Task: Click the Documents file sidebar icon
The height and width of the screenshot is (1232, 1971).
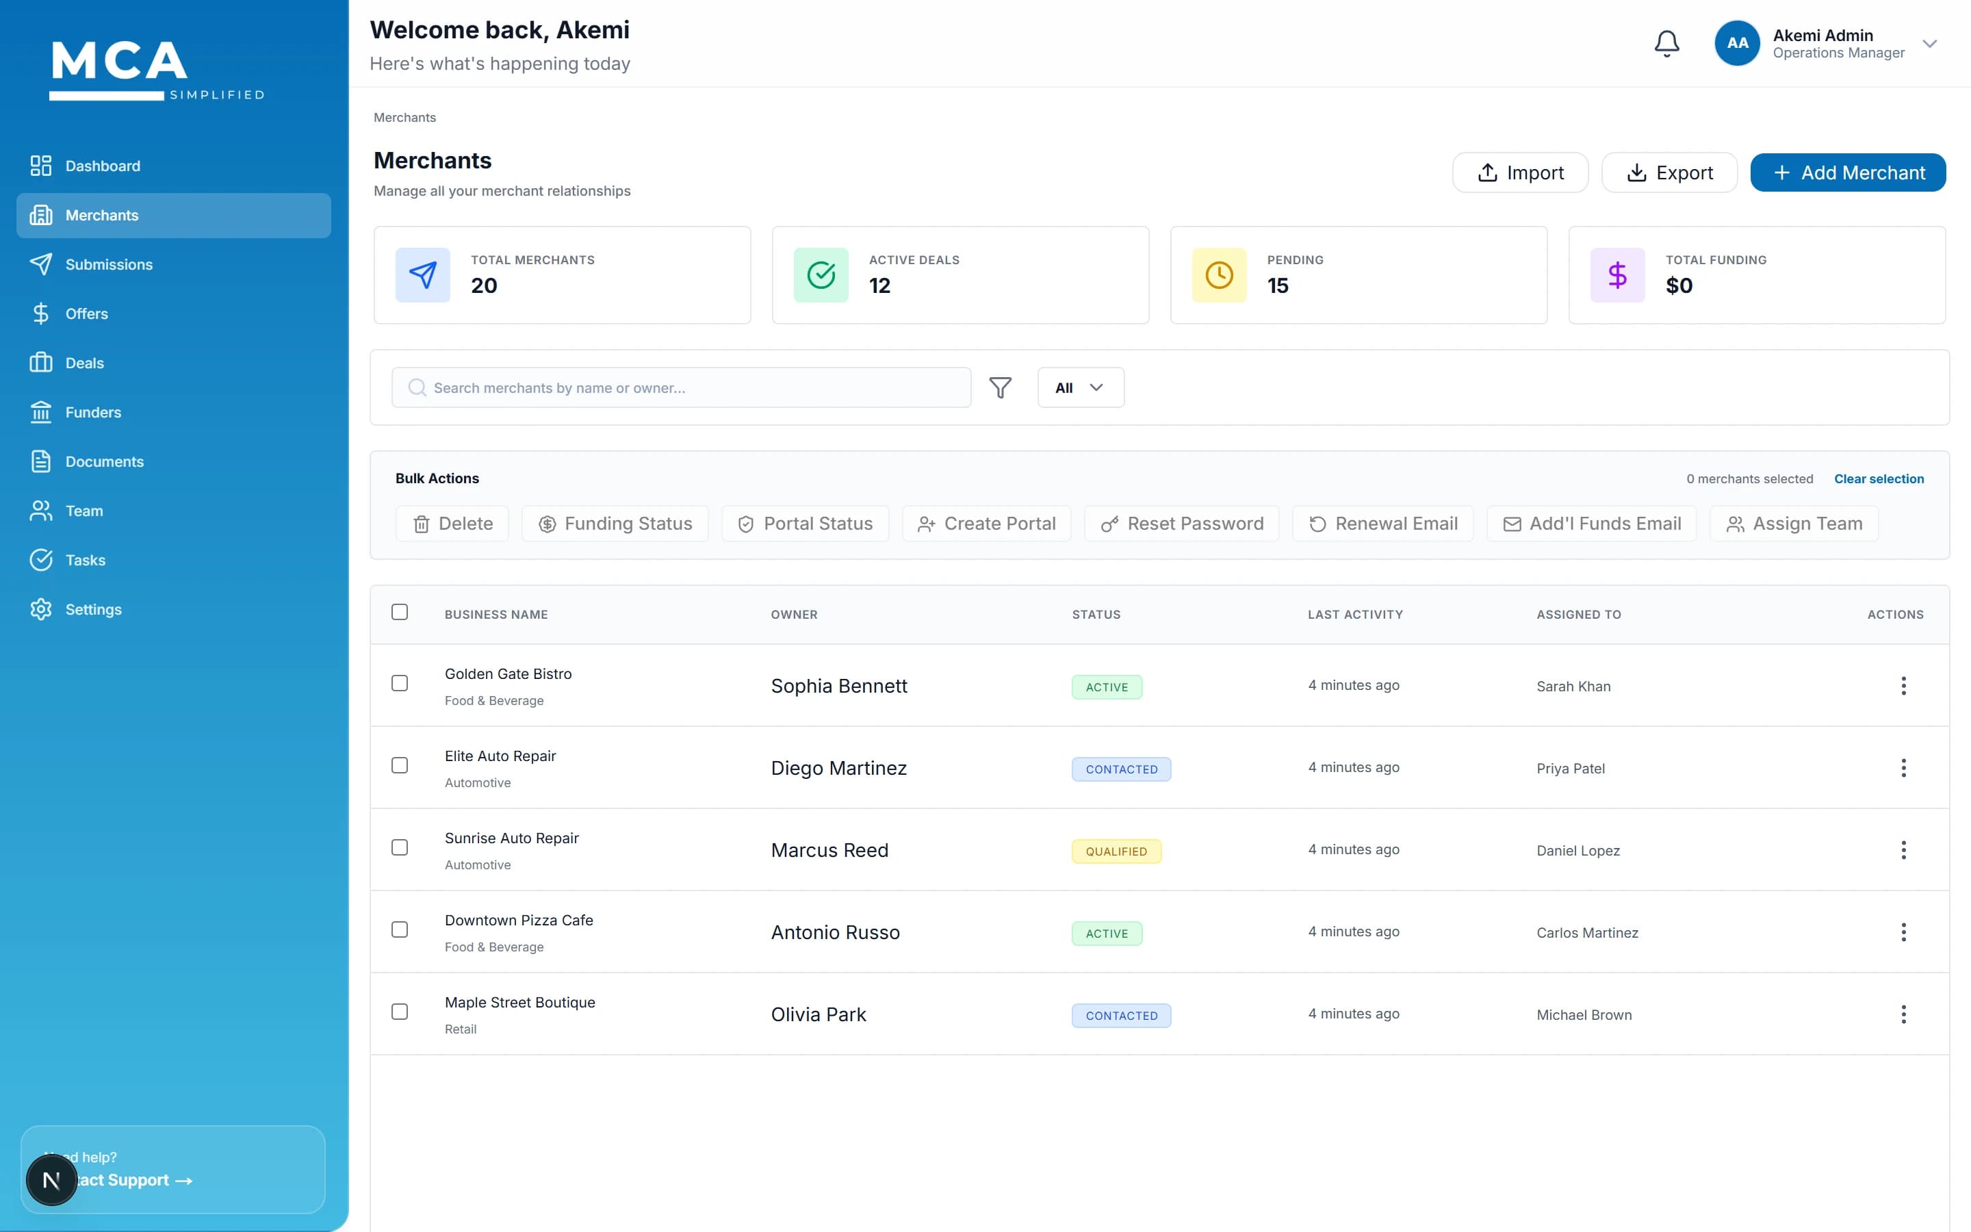Action: tap(41, 462)
